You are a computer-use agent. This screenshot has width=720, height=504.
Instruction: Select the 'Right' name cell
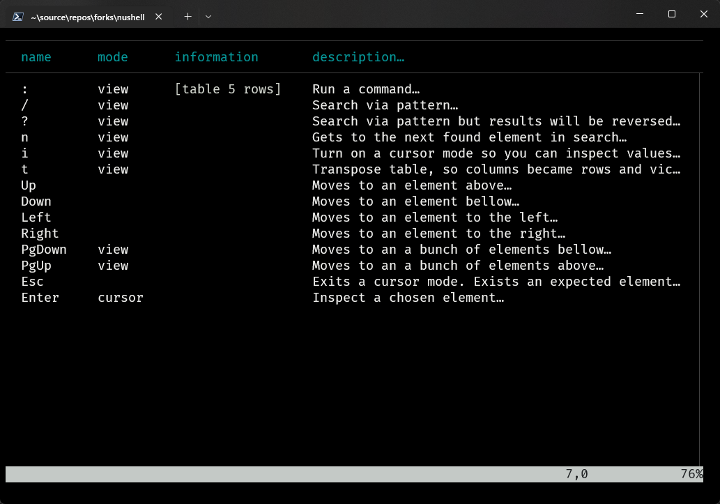click(x=40, y=234)
